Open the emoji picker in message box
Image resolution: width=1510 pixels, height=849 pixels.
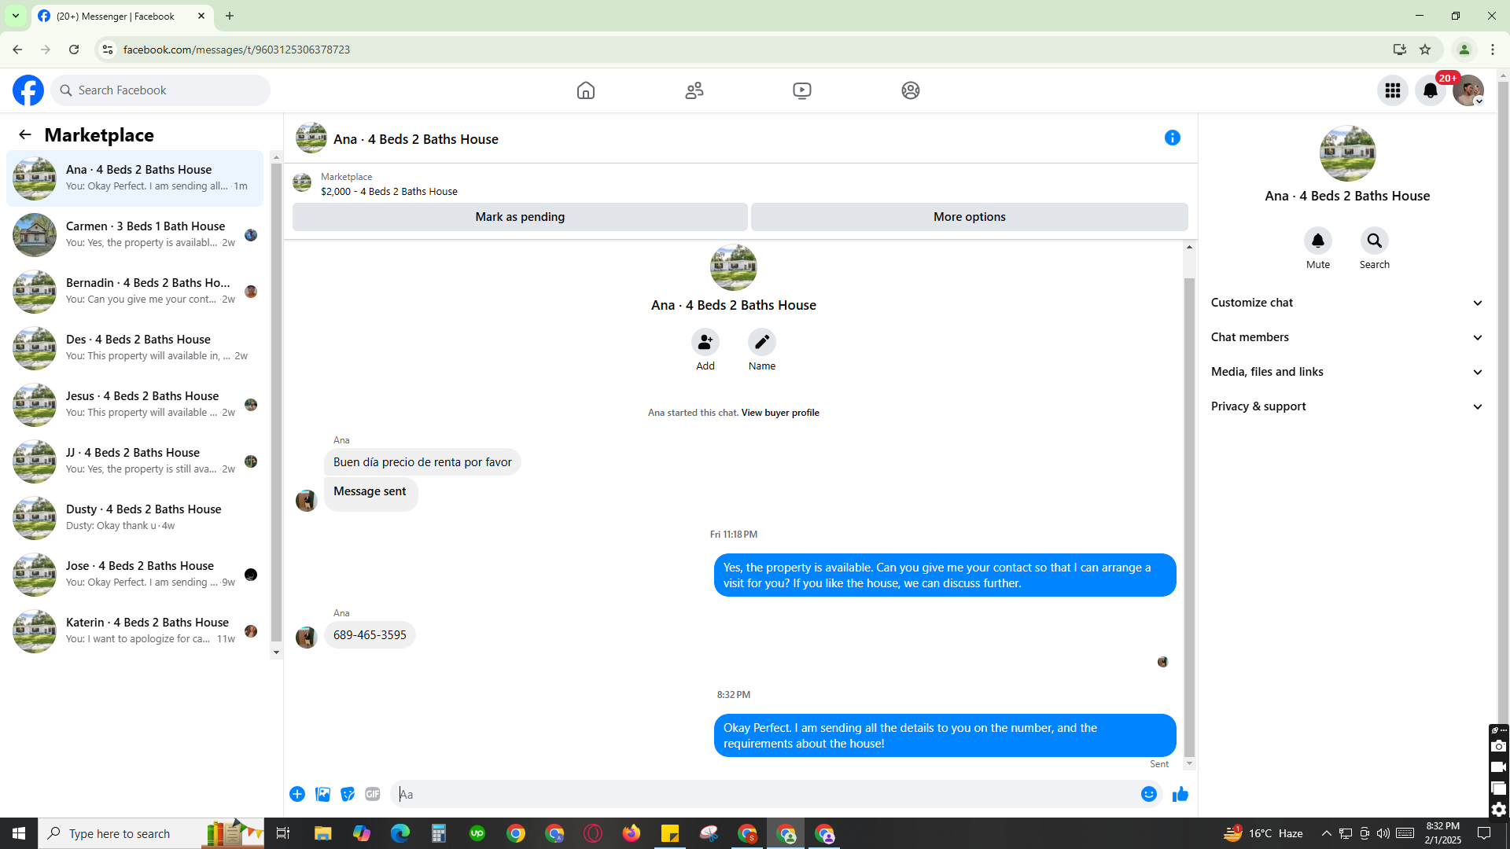1148,794
